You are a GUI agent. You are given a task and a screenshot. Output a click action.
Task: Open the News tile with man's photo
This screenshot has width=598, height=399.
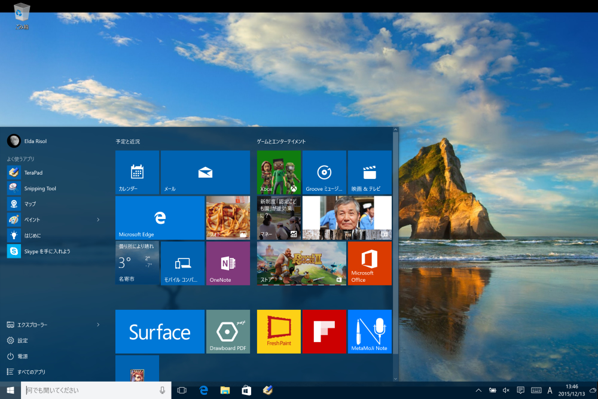pyautogui.click(x=347, y=218)
